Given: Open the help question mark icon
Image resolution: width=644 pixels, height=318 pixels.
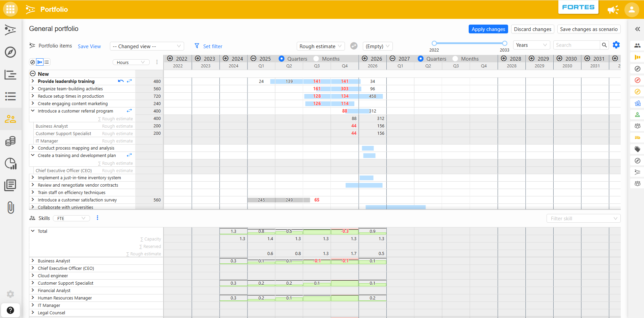Looking at the screenshot, I should 10,310.
